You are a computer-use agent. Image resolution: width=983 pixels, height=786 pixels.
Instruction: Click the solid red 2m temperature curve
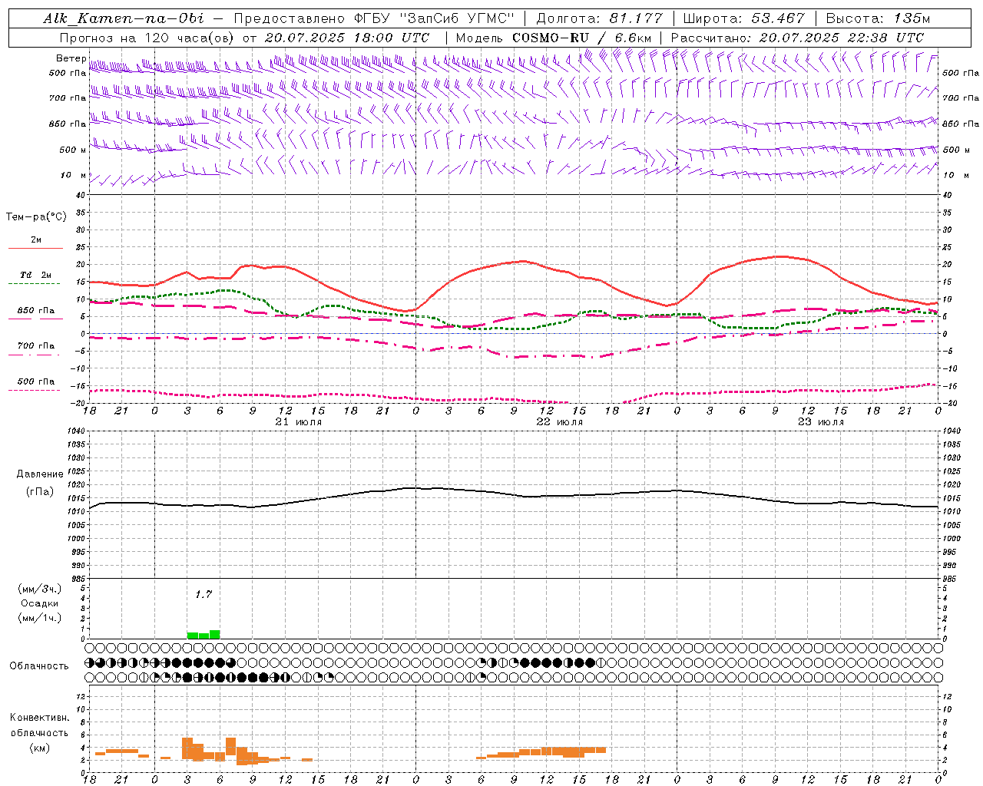[x=514, y=263]
